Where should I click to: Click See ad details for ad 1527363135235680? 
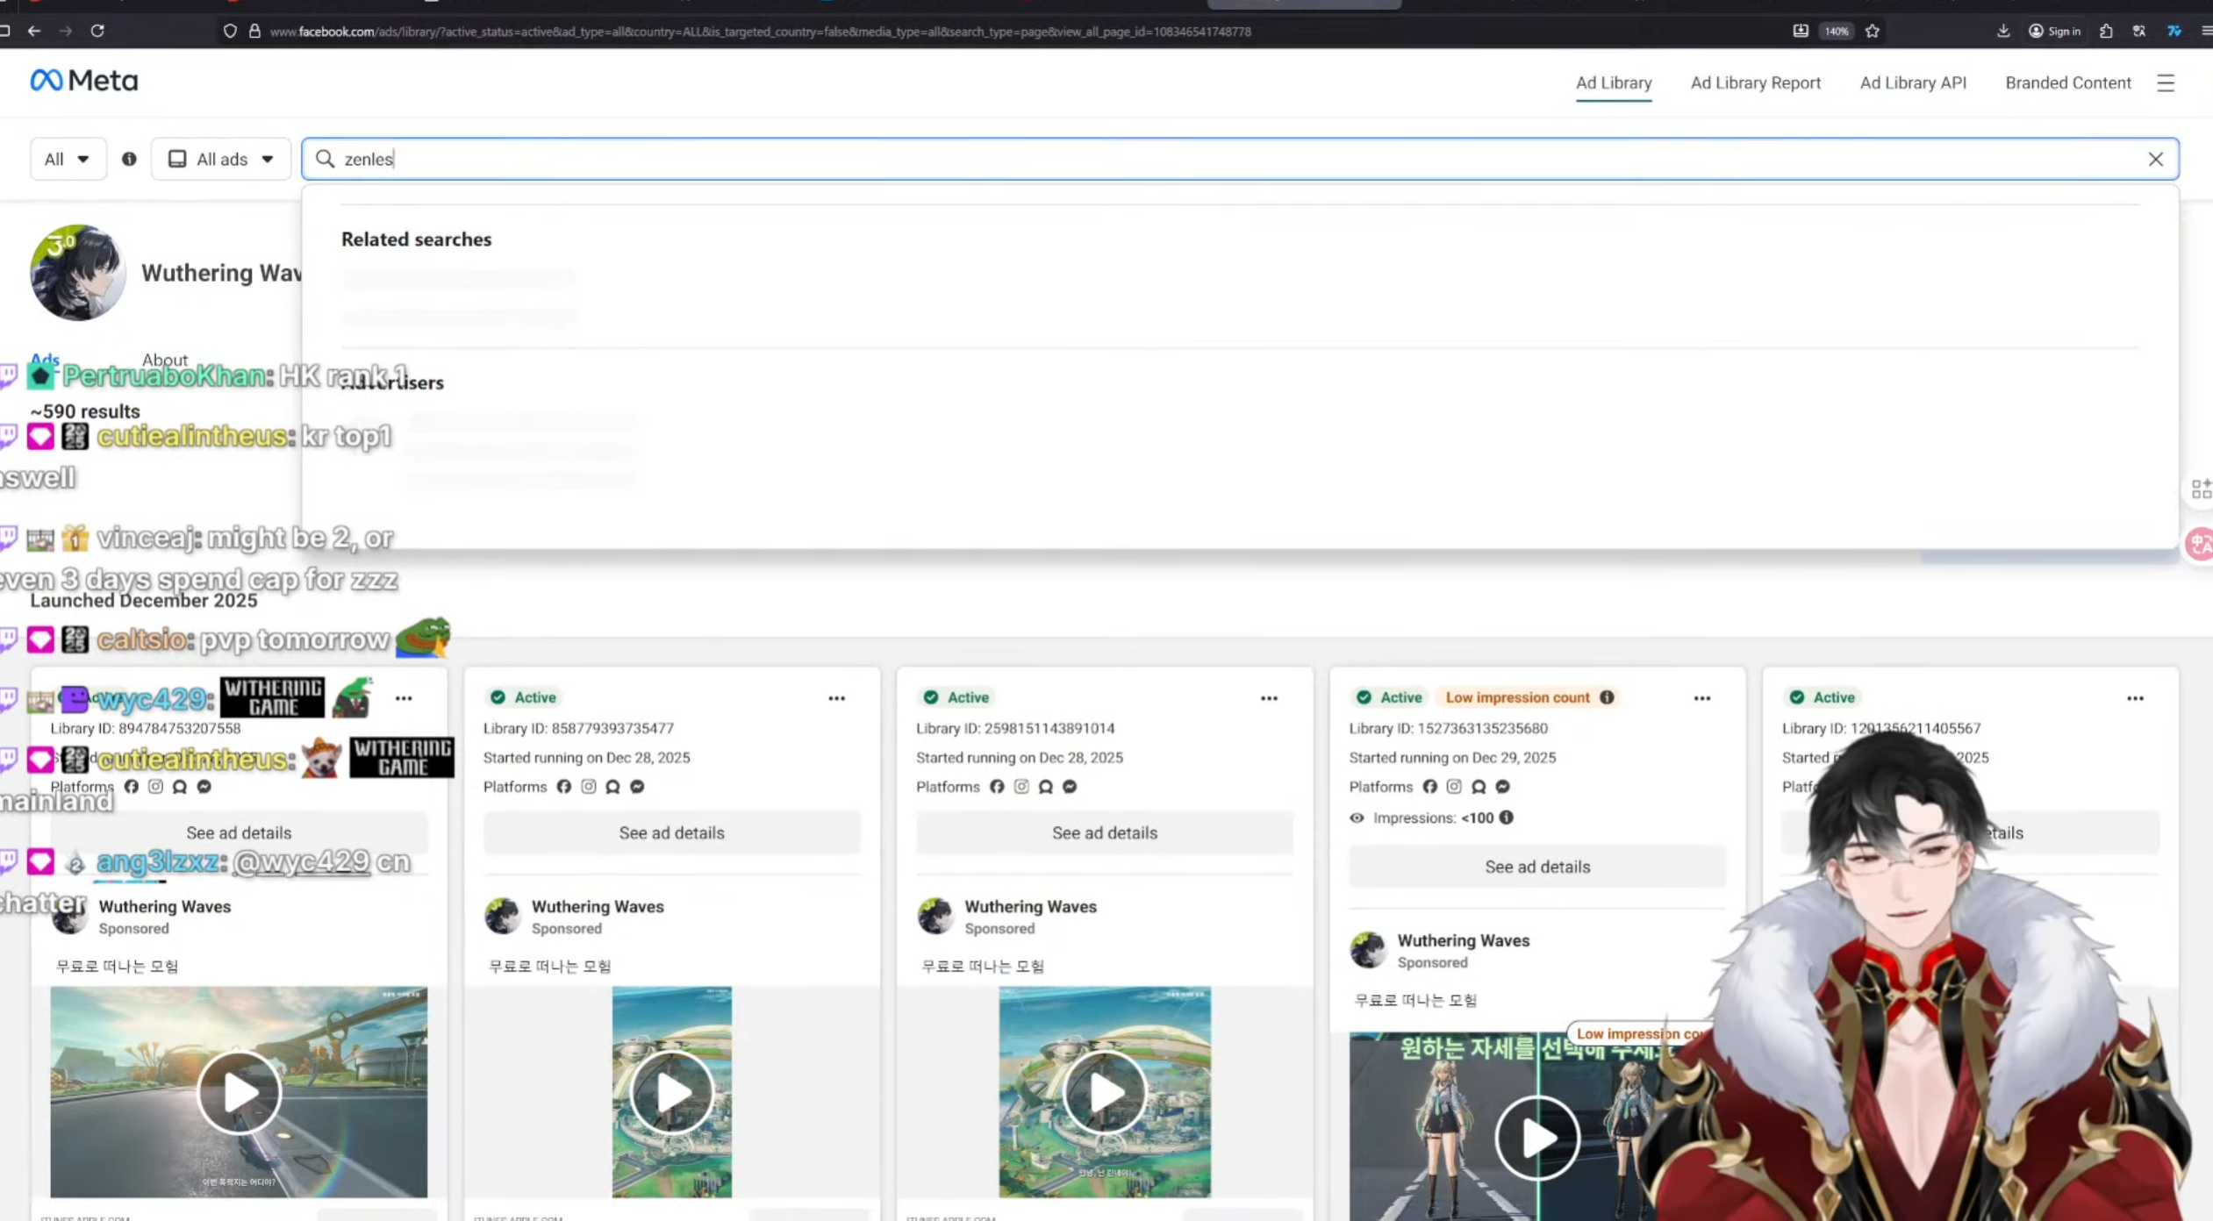[x=1536, y=867]
